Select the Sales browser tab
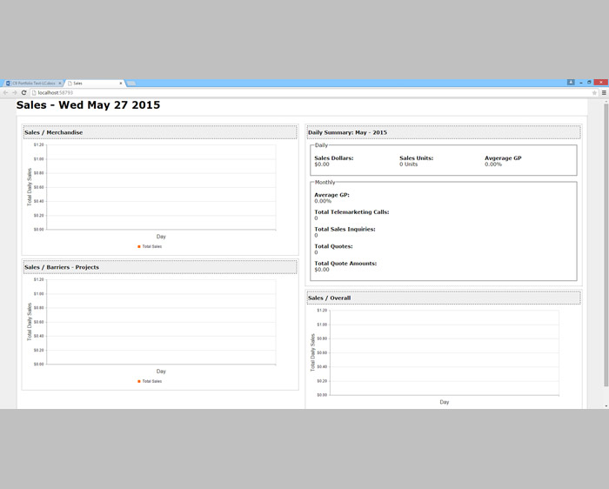This screenshot has width=609, height=489. 94,84
